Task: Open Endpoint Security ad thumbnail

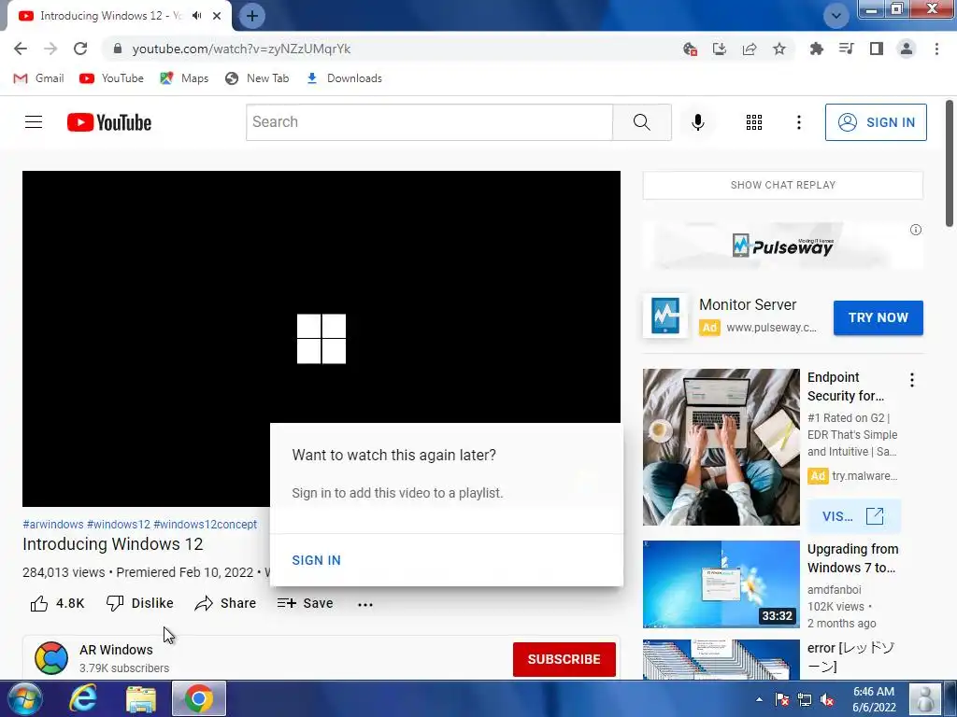Action: pyautogui.click(x=721, y=447)
